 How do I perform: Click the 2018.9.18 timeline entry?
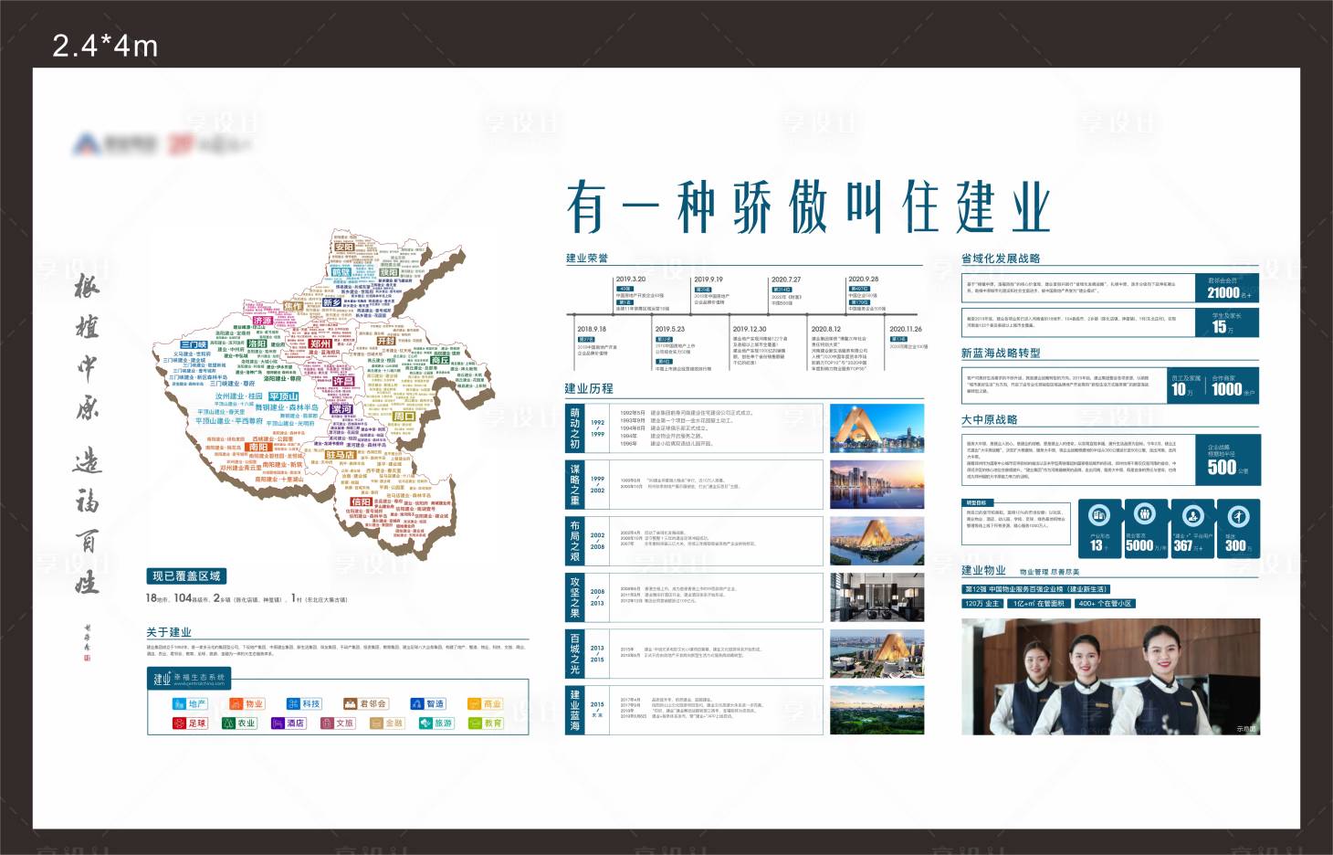point(598,341)
